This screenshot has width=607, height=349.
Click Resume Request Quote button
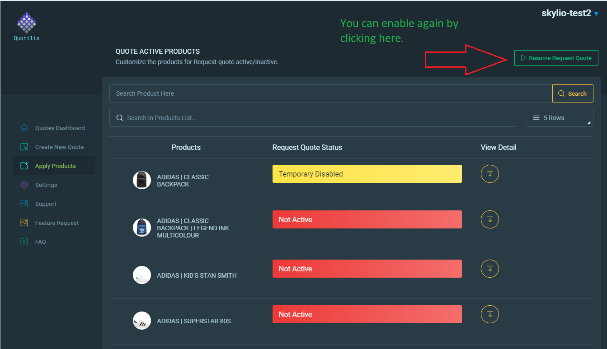(x=556, y=58)
